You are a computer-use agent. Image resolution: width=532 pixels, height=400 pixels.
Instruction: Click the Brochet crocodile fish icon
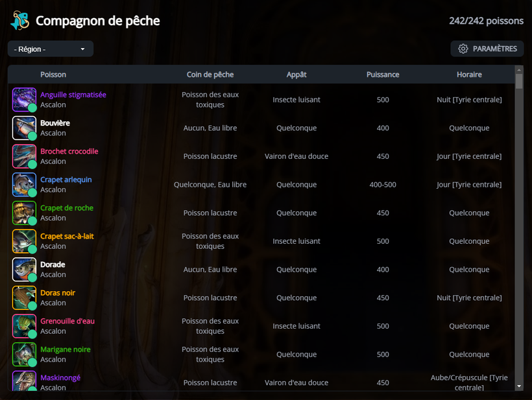coord(24,156)
